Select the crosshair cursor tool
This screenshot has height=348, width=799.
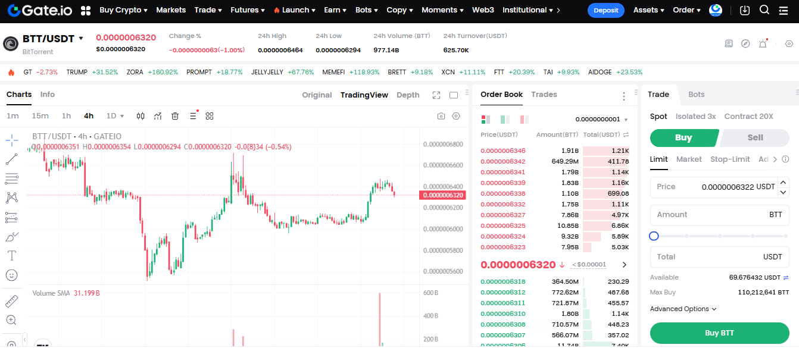[x=11, y=140]
